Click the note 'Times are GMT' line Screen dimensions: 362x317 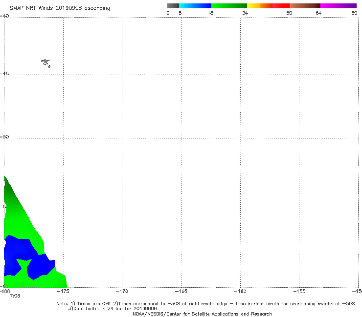click(x=205, y=304)
